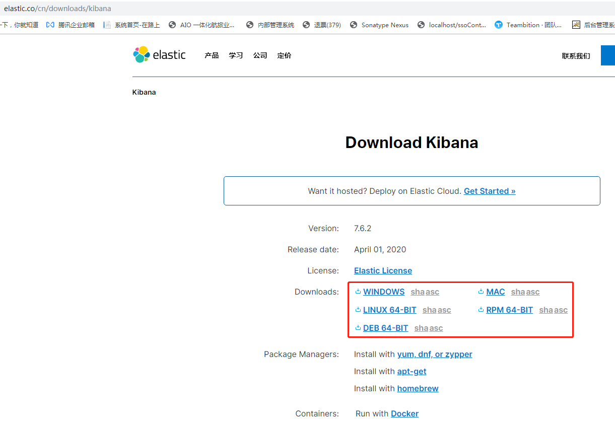The image size is (615, 428).
Task: Click the Get Started » link
Action: [490, 191]
